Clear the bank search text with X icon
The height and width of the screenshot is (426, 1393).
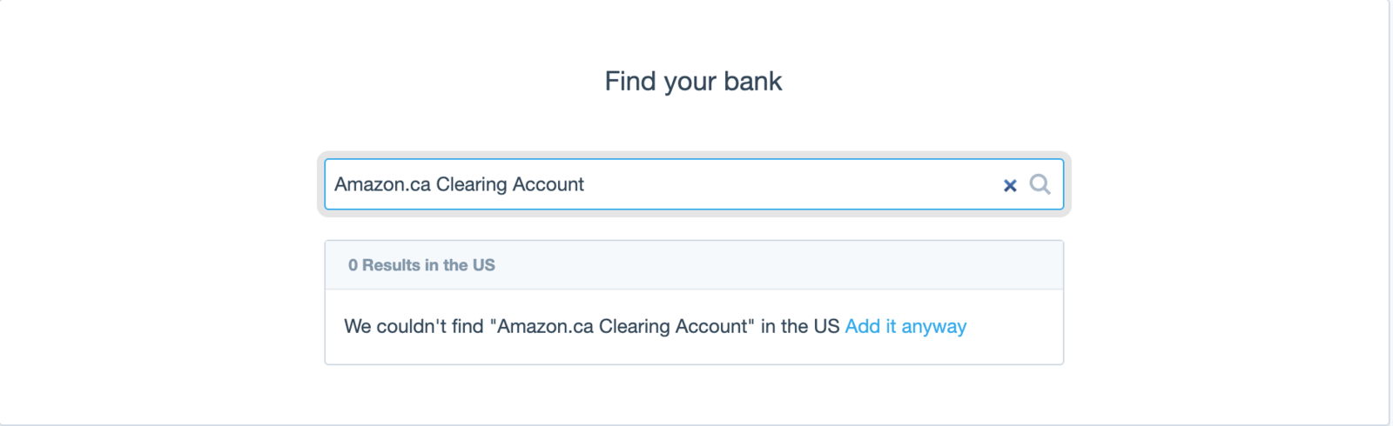click(1010, 185)
